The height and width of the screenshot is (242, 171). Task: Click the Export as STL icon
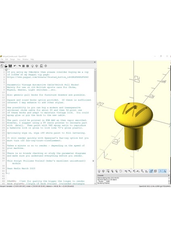[x=42, y=66]
